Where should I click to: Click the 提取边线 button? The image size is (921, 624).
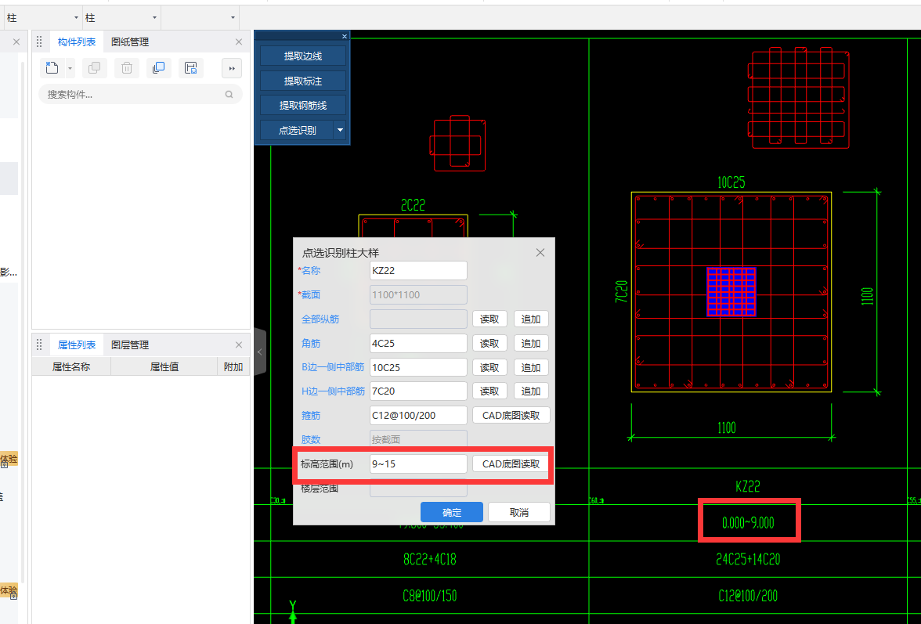click(x=303, y=56)
